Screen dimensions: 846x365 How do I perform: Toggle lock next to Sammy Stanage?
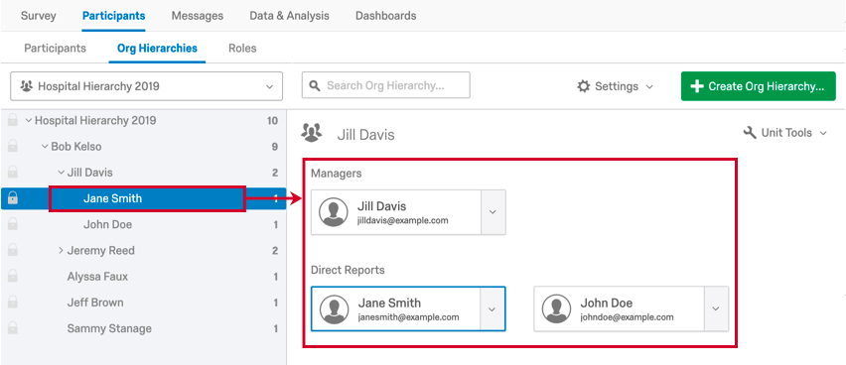tap(12, 328)
